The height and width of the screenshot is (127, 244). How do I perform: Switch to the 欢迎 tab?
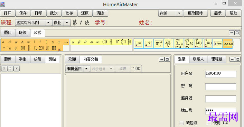[x=72, y=59]
